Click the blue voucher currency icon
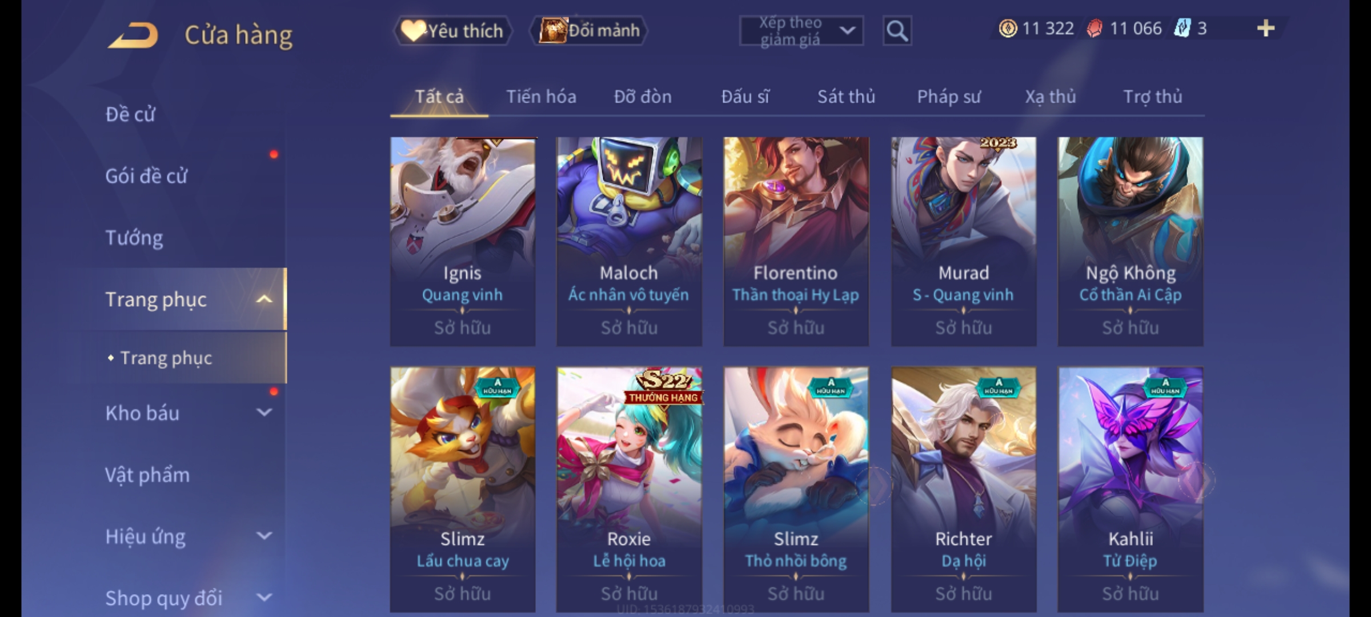Viewport: 1371px width, 617px height. click(x=1182, y=28)
